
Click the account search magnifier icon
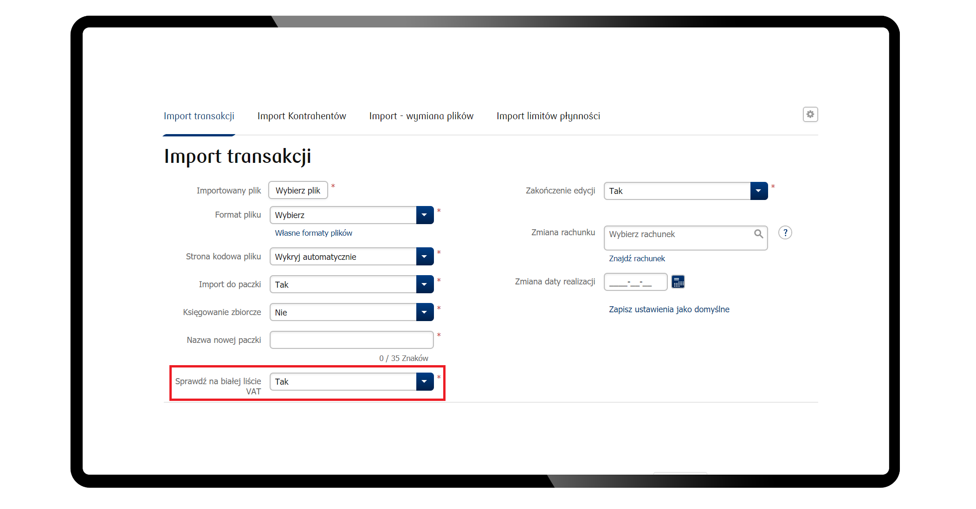click(758, 234)
